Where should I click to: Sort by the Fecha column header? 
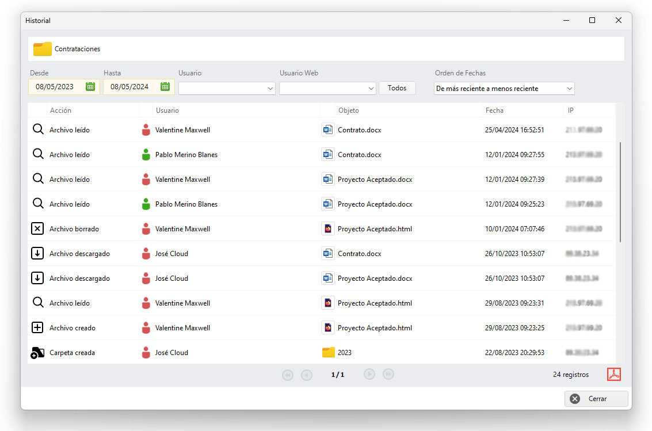click(494, 110)
